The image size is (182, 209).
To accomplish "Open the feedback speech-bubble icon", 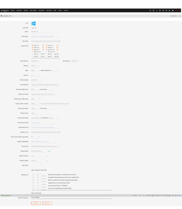I will coord(163,10).
